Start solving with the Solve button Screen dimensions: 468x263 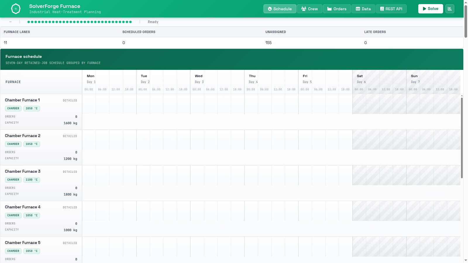pyautogui.click(x=431, y=9)
